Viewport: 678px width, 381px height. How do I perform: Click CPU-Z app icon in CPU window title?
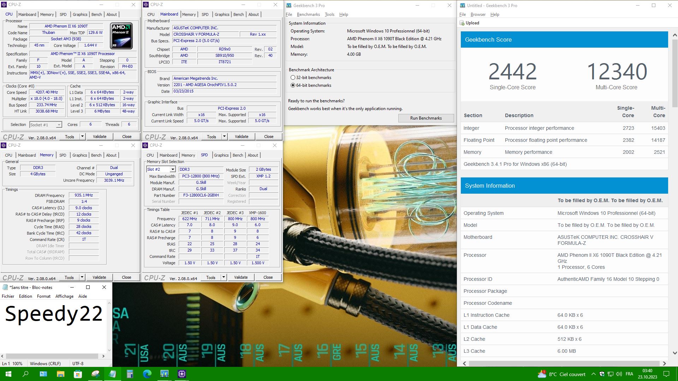[x=4, y=5]
